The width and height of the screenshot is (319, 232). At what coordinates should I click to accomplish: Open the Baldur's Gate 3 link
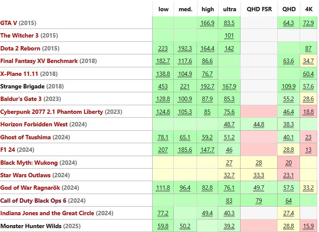[21, 99]
